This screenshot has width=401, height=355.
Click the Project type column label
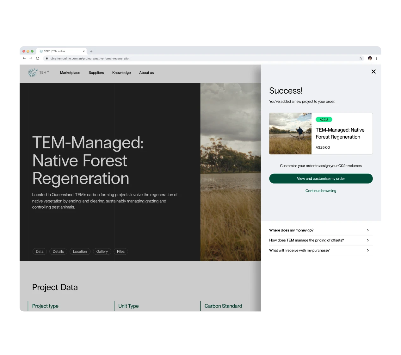[x=45, y=306]
